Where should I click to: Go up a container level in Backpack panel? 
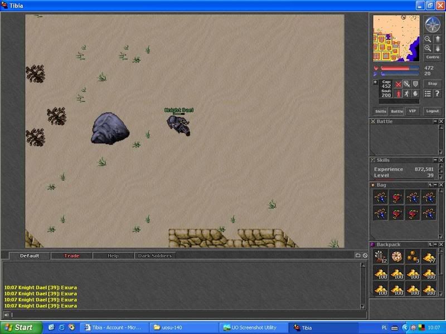coord(430,244)
